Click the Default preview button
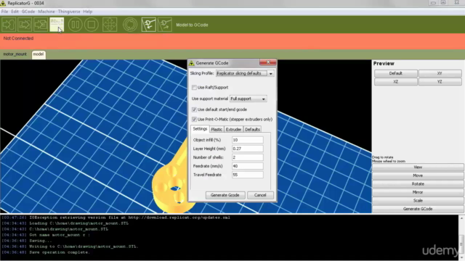465x261 pixels. 395,73
